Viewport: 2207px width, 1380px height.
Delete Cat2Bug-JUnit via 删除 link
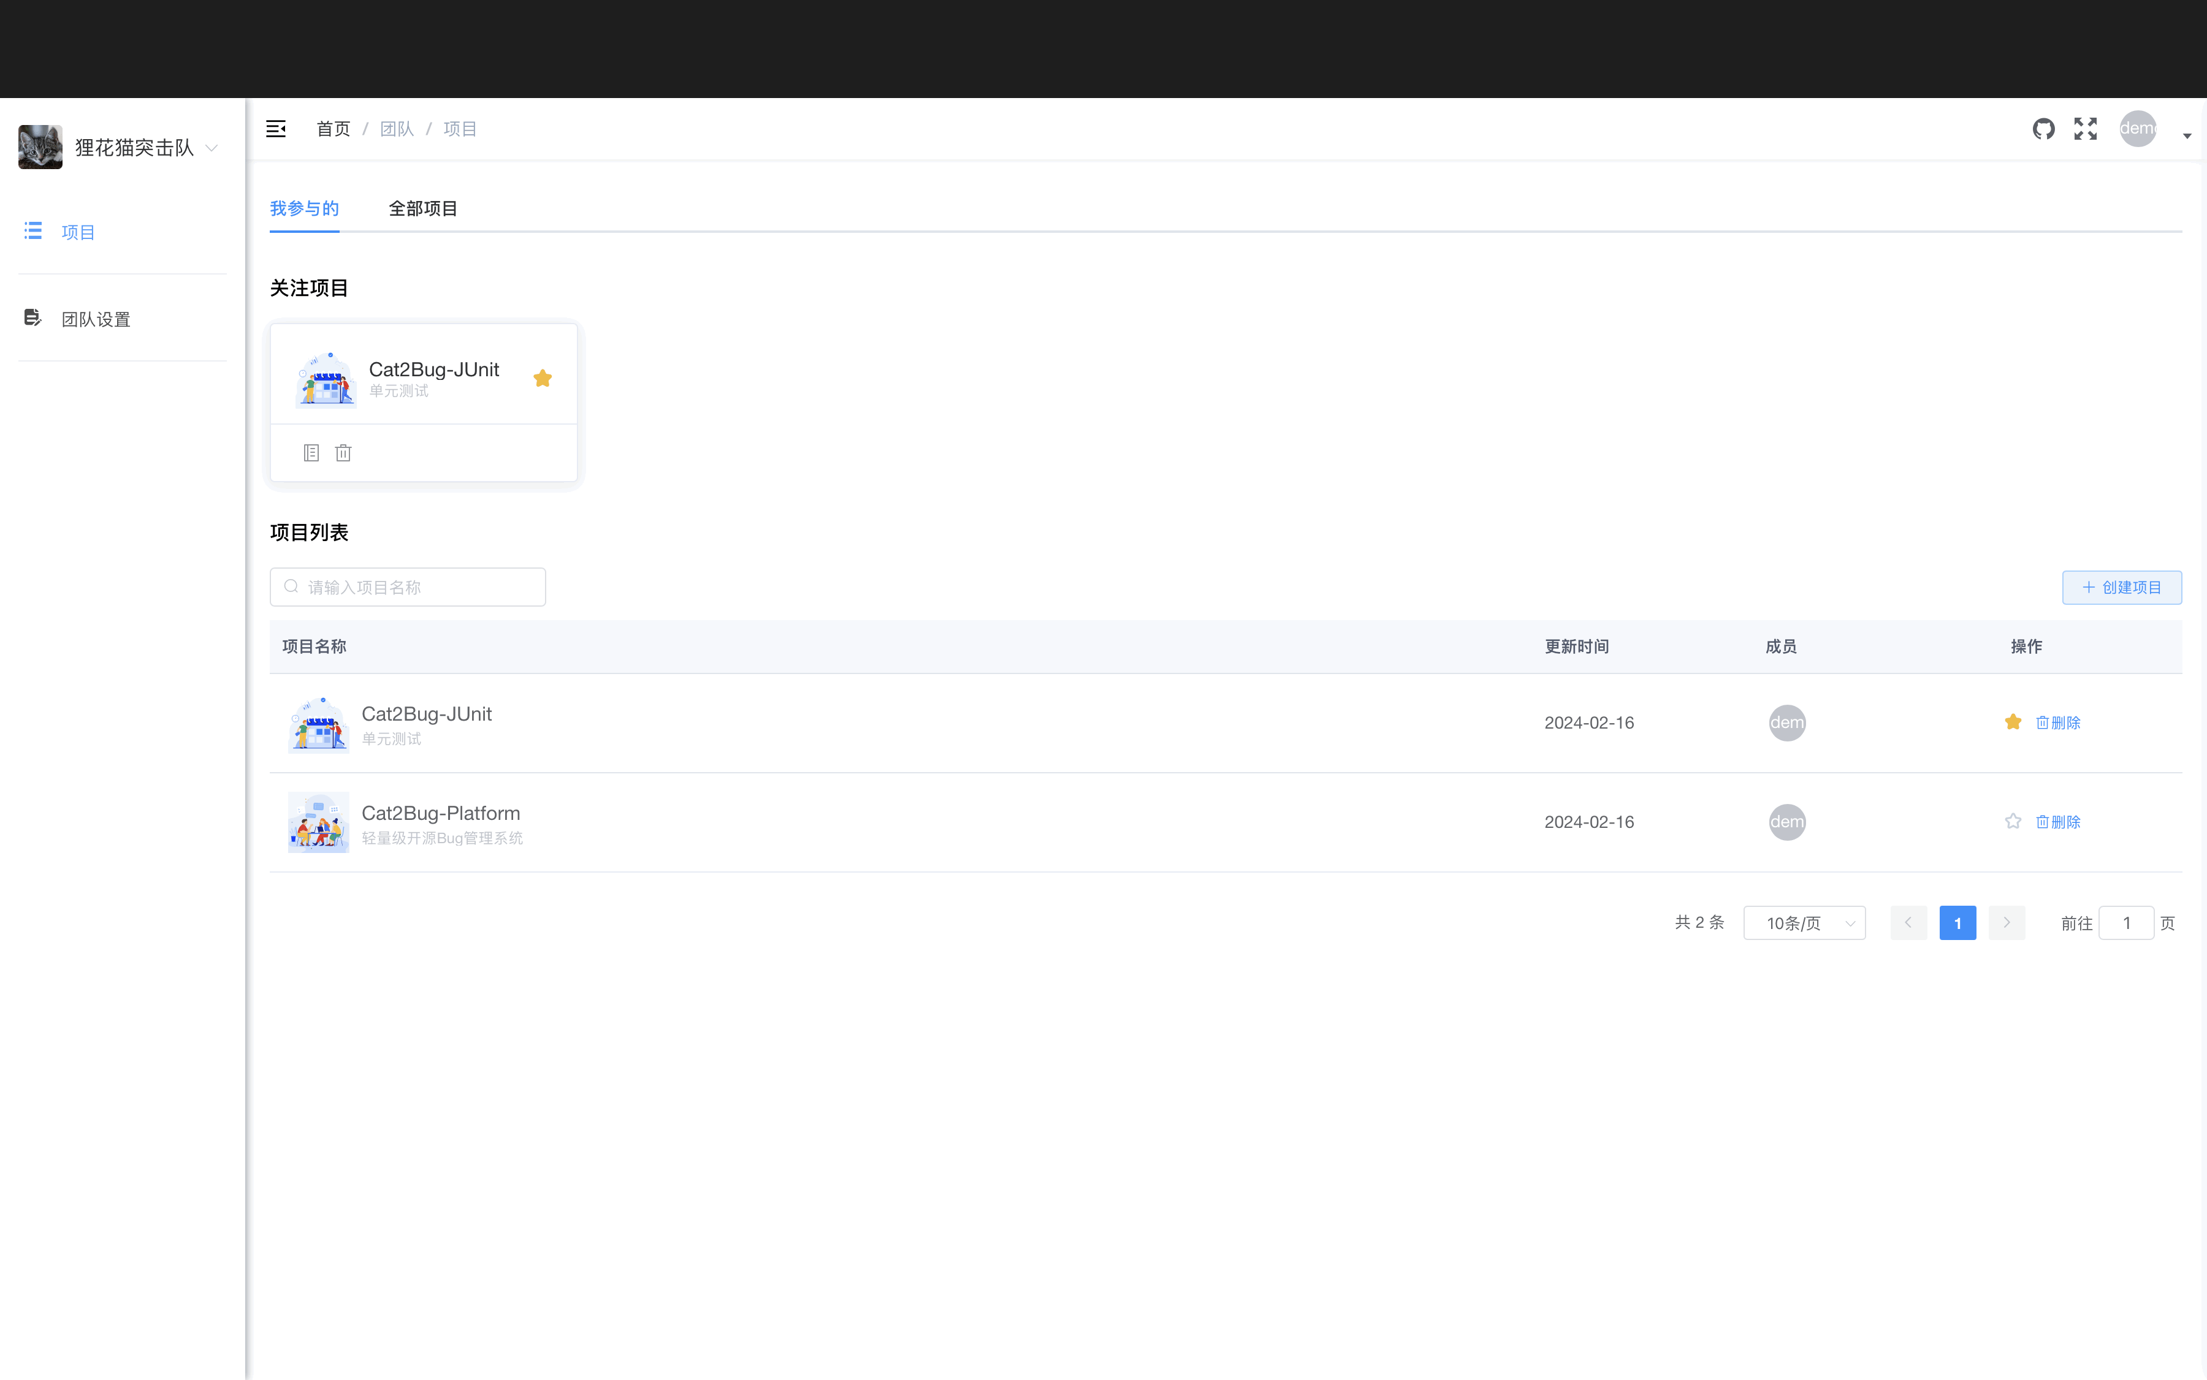coord(2058,723)
